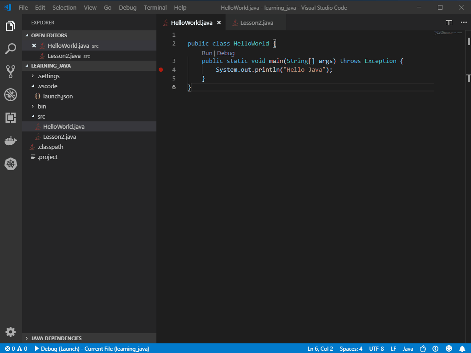Open the Kubernetes panel
Screen dimensions: 471x353
[x=10, y=164]
